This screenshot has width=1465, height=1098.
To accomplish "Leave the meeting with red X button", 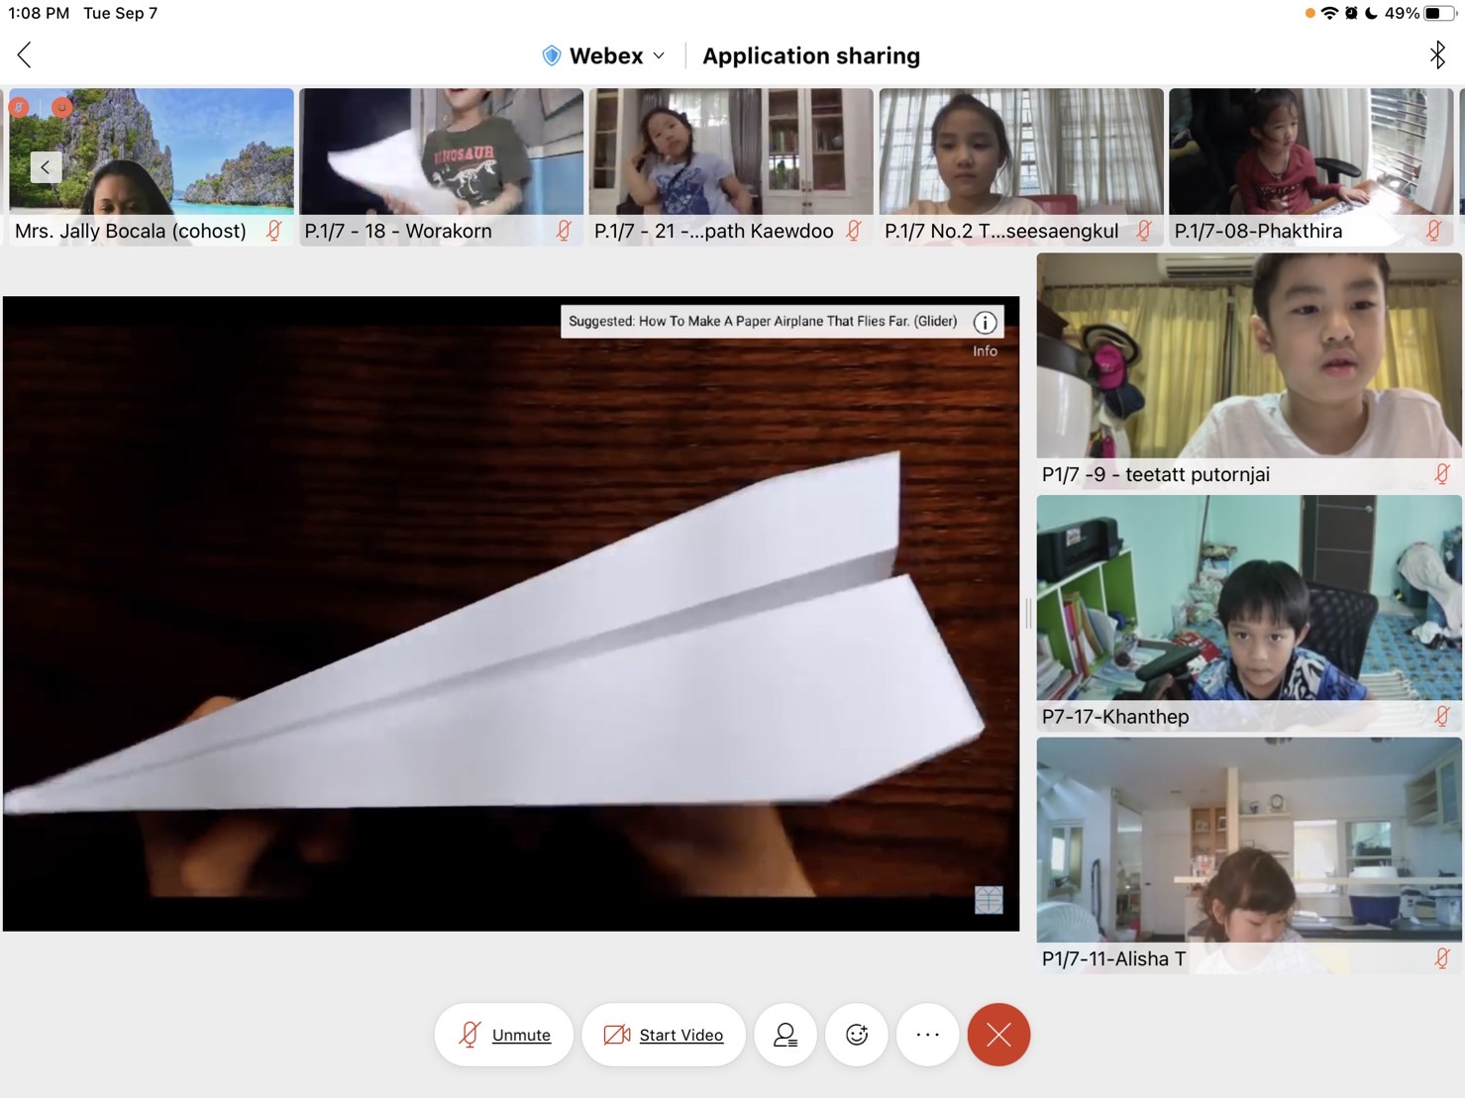I will click(x=998, y=1035).
